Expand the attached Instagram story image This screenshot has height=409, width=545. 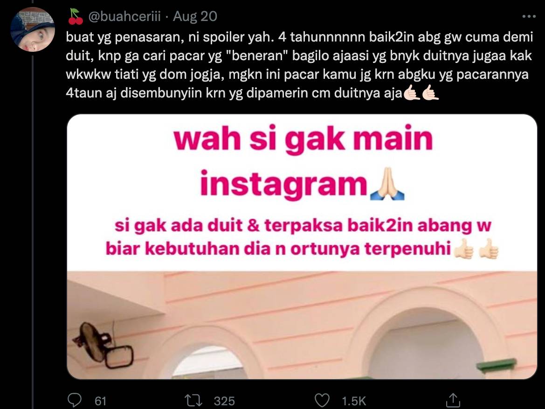point(302,247)
